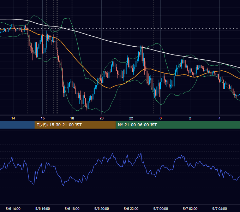This screenshot has width=240, height=212.
Task: Click the hour label 0 on price chart axis
Action: (x=161, y=118)
